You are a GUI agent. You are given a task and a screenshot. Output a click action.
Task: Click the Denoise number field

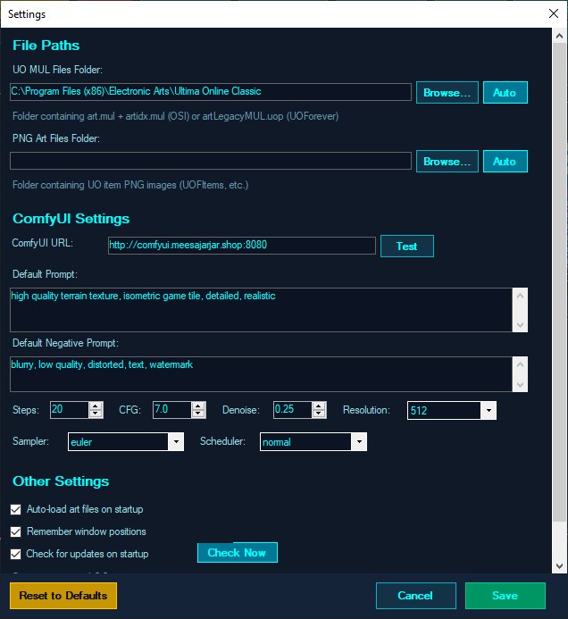pos(293,410)
